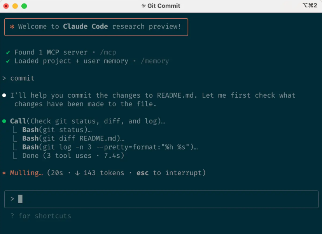Click the asterisk icon in the Git Commit title bar
Image resolution: width=322 pixels, height=234 pixels.
pyautogui.click(x=143, y=6)
